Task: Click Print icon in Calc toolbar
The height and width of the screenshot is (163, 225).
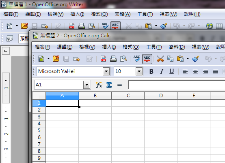Action: click(113, 59)
